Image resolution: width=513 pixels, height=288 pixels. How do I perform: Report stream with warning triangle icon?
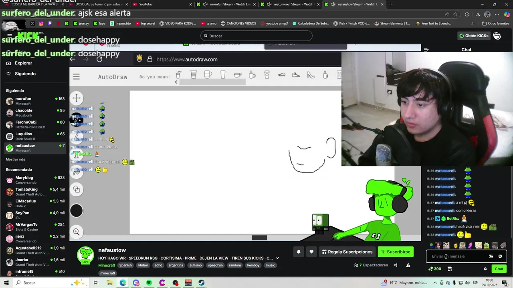pyautogui.click(x=408, y=265)
